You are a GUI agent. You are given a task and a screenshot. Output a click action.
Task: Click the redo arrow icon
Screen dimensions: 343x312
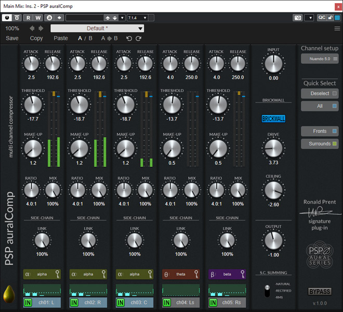[138, 38]
